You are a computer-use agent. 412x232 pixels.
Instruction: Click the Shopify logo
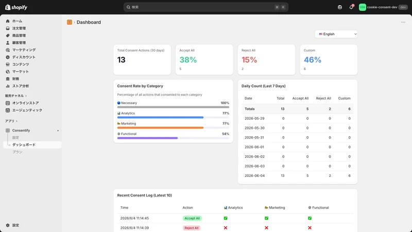16,7
